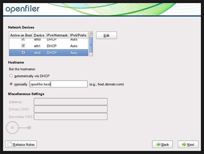Proceed with the Next button
204x154 pixels.
[188, 144]
